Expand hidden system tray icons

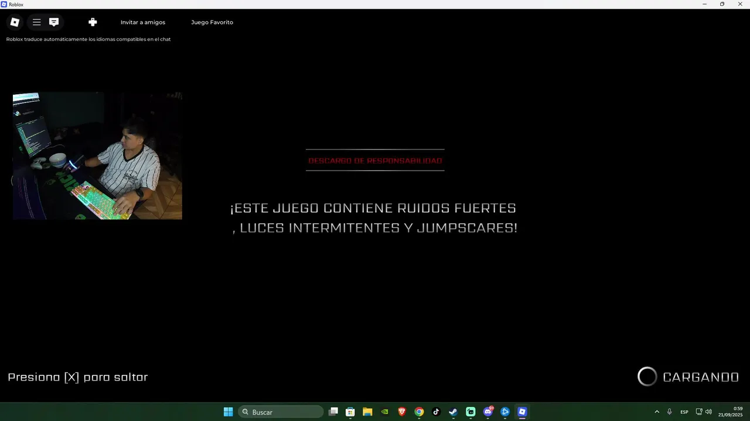[657, 412]
